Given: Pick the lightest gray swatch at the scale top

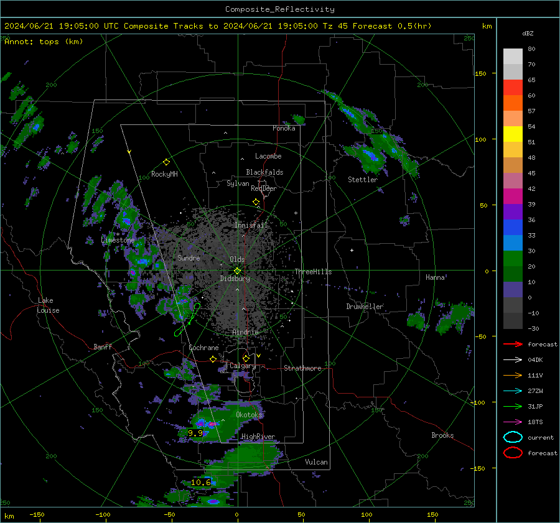Looking at the screenshot, I should tap(513, 57).
